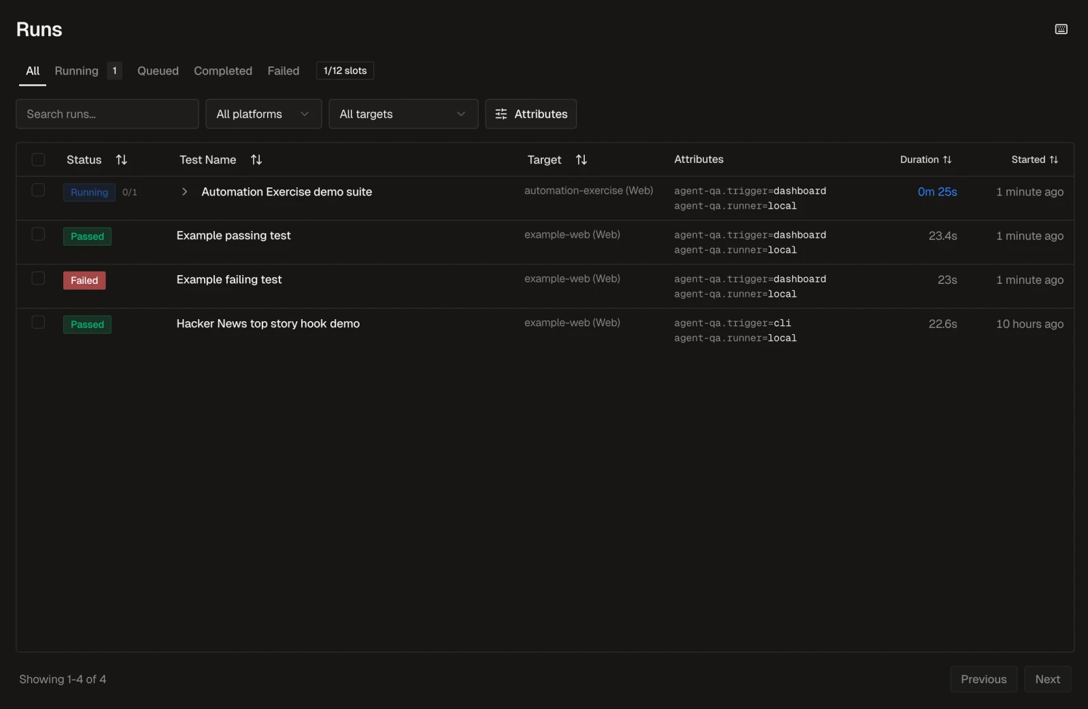Viewport: 1088px width, 709px height.
Task: Focus the Search runs field
Action: 107,114
